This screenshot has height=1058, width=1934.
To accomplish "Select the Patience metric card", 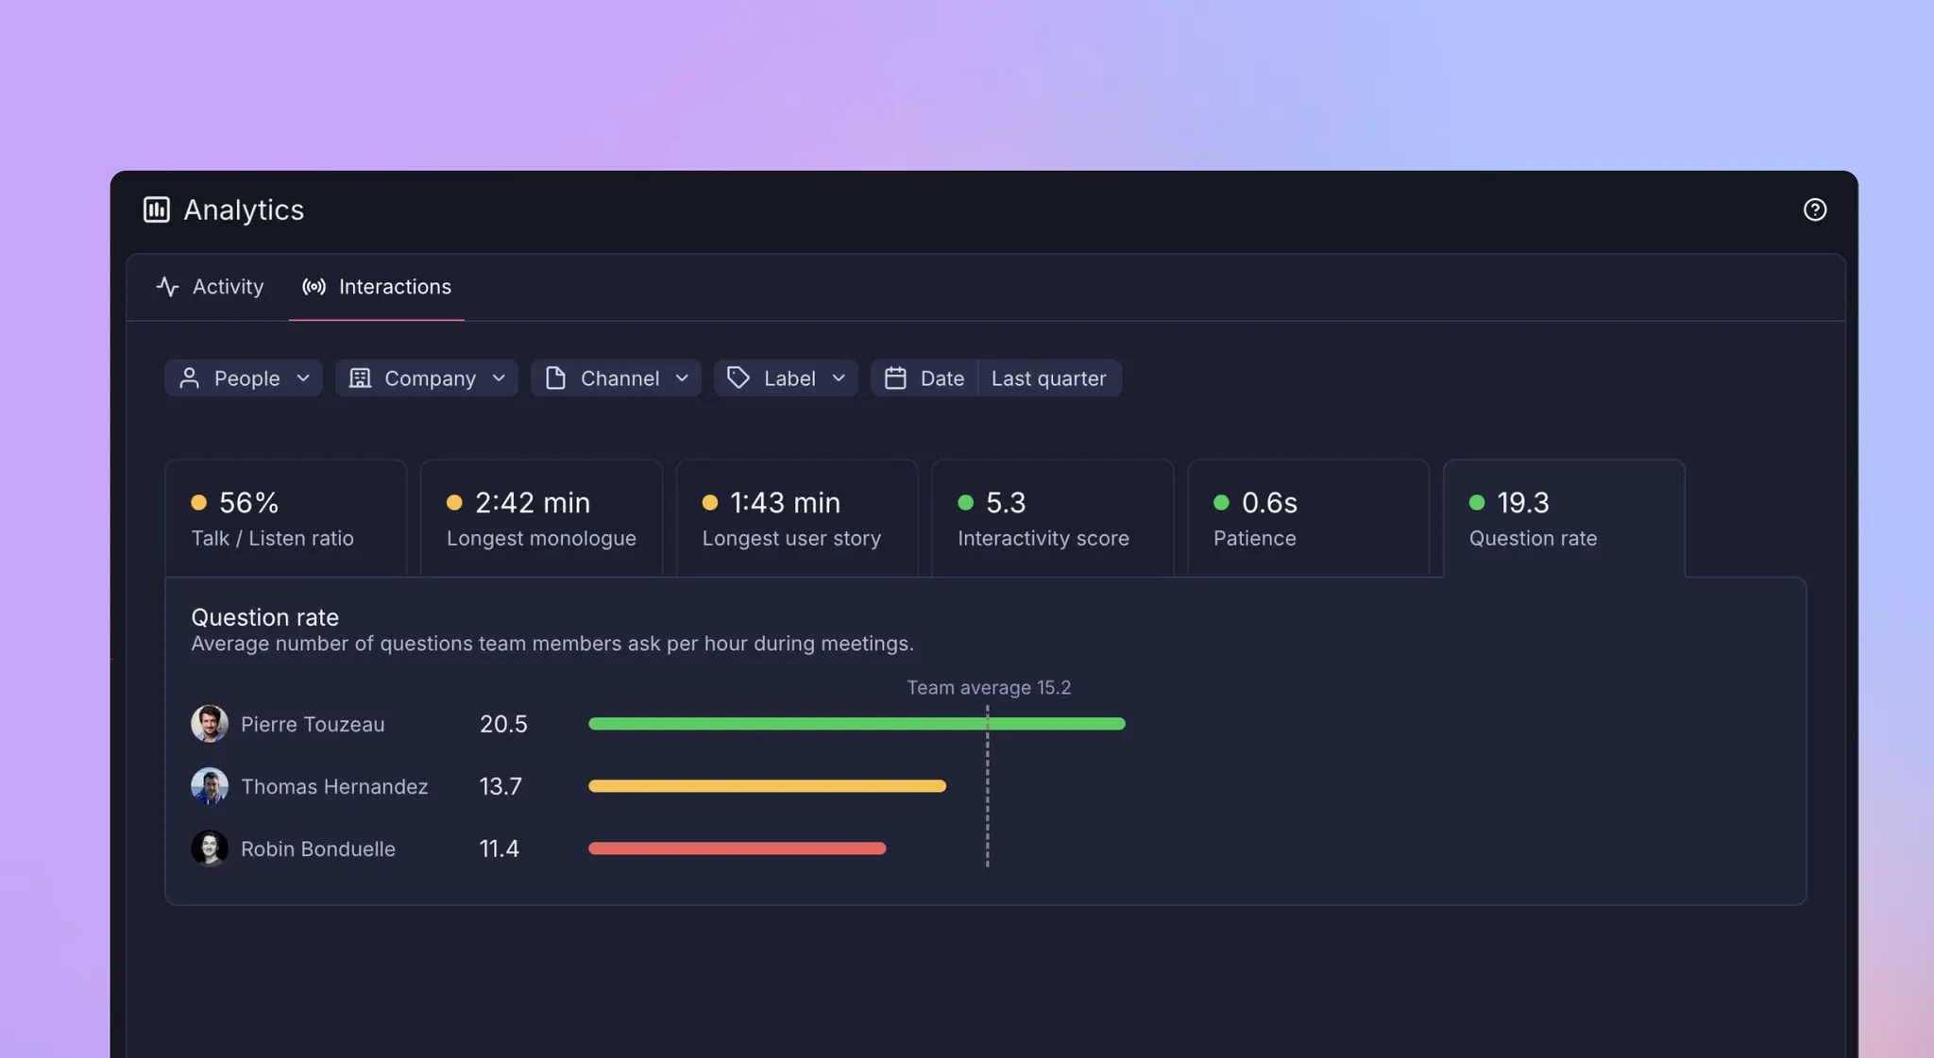I will coord(1308,518).
